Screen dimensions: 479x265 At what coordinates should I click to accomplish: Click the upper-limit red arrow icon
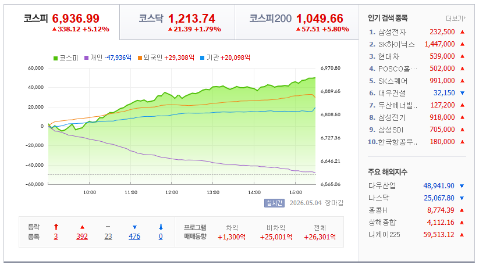coord(56,227)
